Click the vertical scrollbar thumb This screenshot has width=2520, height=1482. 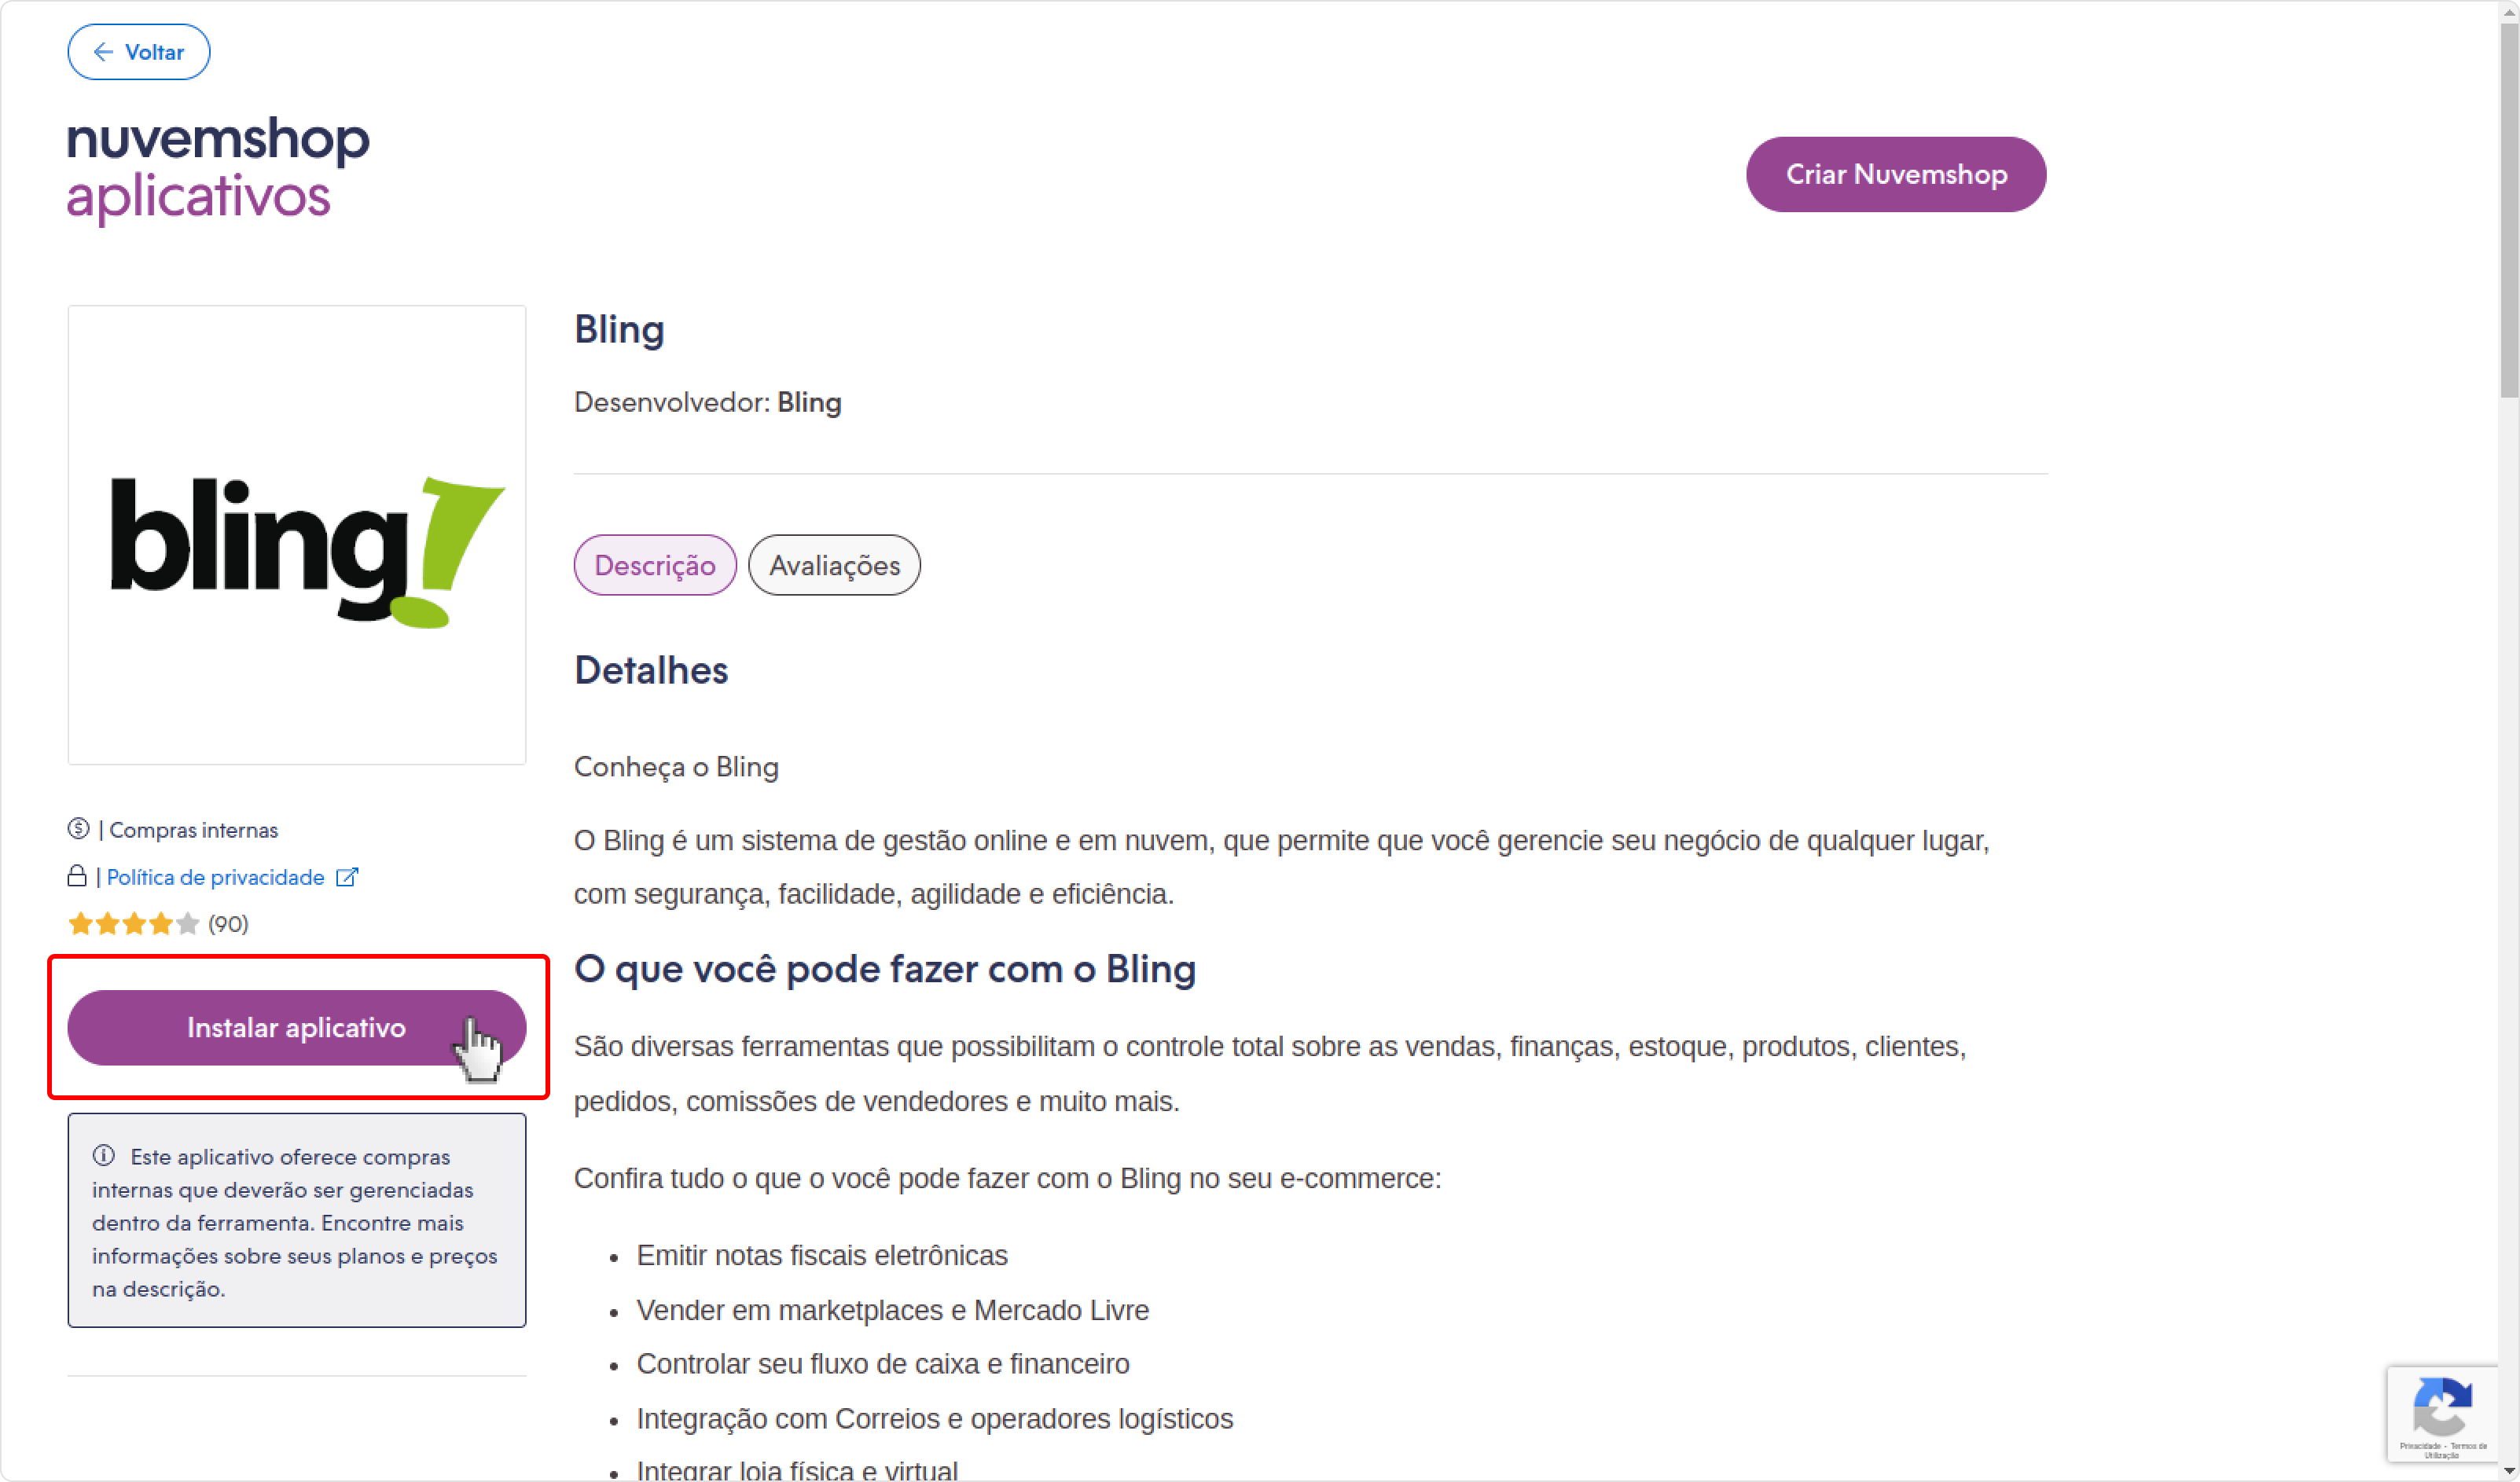click(x=2508, y=208)
